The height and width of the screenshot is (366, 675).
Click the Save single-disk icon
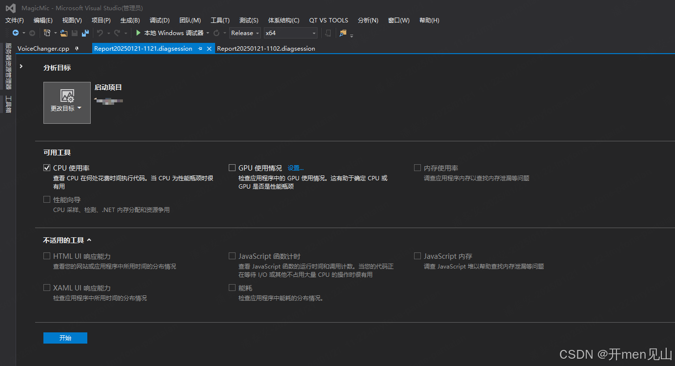75,33
